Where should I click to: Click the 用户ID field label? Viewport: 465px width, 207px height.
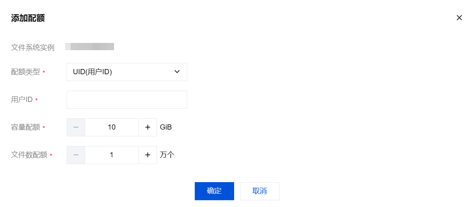[x=22, y=99]
